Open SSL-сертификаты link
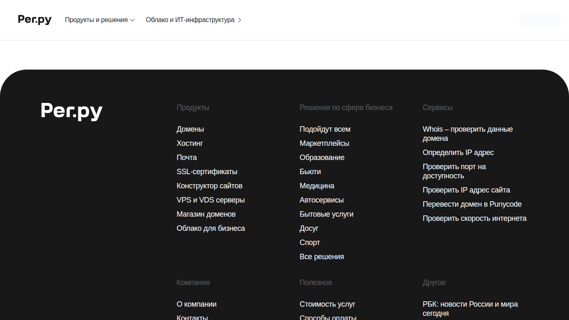Image resolution: width=569 pixels, height=320 pixels. tap(207, 172)
